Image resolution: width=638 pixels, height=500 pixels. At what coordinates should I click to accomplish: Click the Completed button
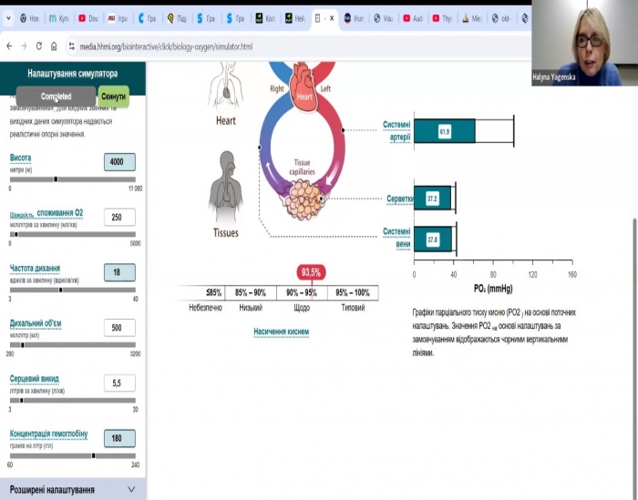tap(56, 96)
